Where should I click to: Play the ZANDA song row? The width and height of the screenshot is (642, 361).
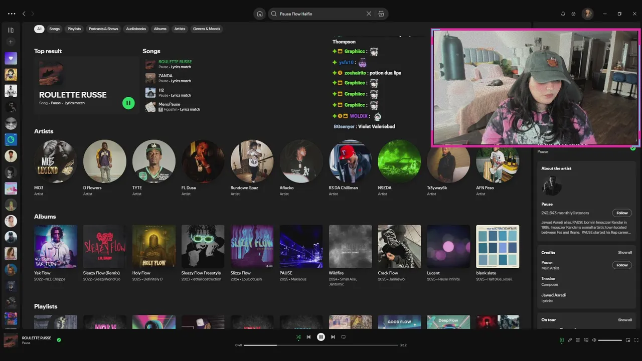232,78
